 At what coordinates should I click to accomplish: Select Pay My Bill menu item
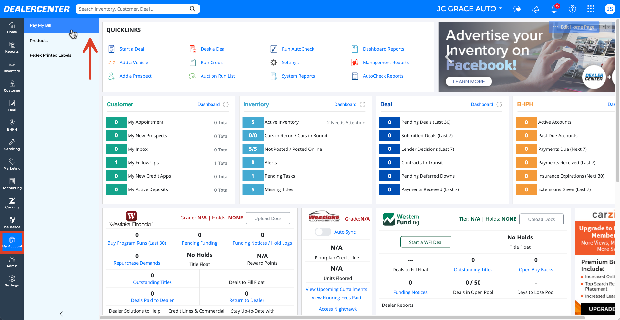[61, 25]
